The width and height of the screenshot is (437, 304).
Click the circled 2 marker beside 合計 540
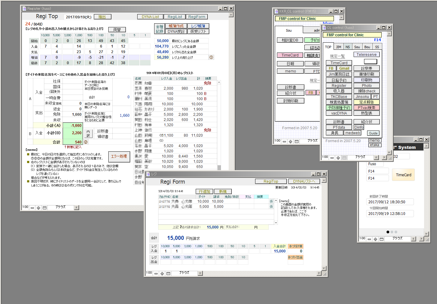coord(86,142)
